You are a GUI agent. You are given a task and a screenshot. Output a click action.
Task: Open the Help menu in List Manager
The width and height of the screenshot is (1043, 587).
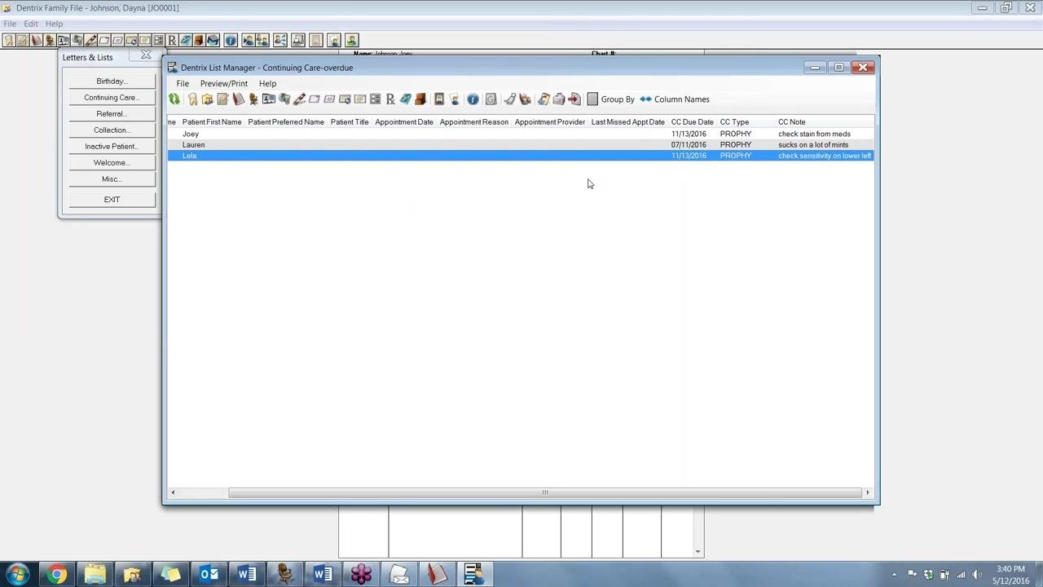click(267, 83)
